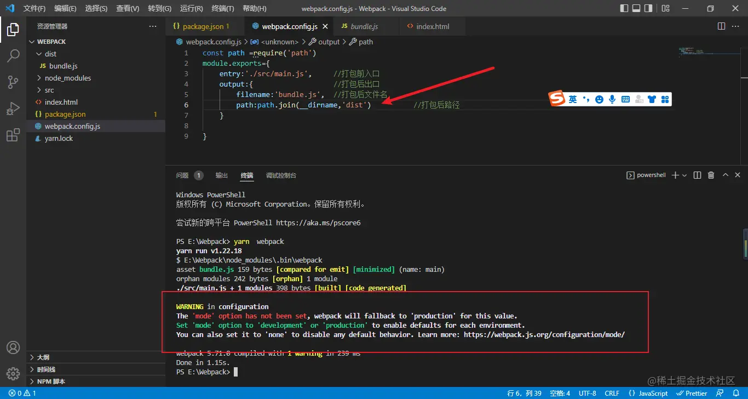The image size is (748, 399).
Task: Click Sogou voice input microphone icon
Action: pos(612,99)
